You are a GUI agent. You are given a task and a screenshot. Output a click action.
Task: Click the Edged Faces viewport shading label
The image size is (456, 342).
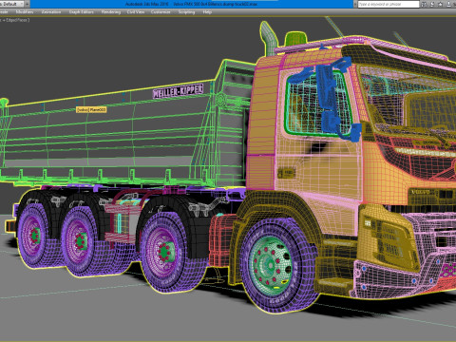click(x=17, y=20)
